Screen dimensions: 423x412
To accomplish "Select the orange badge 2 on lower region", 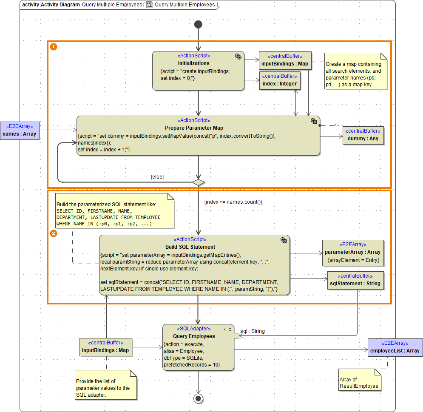I will tap(53, 233).
